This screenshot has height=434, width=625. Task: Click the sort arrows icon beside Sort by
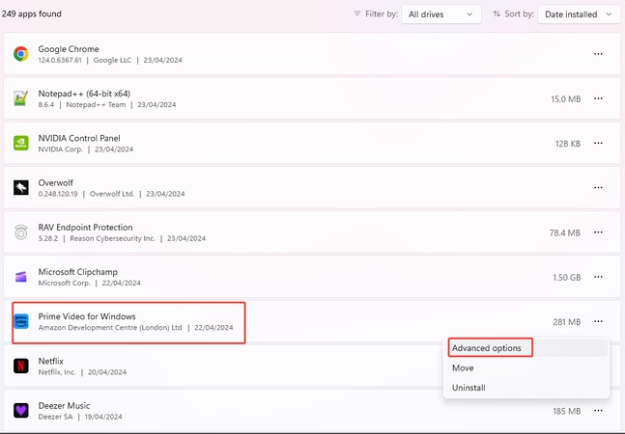click(497, 14)
